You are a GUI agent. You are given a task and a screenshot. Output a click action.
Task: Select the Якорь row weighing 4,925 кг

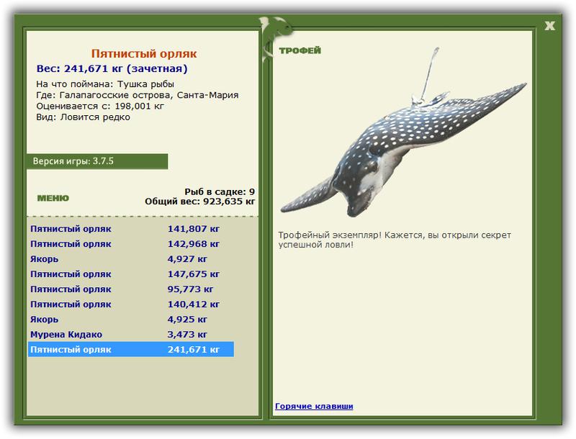coord(131,319)
